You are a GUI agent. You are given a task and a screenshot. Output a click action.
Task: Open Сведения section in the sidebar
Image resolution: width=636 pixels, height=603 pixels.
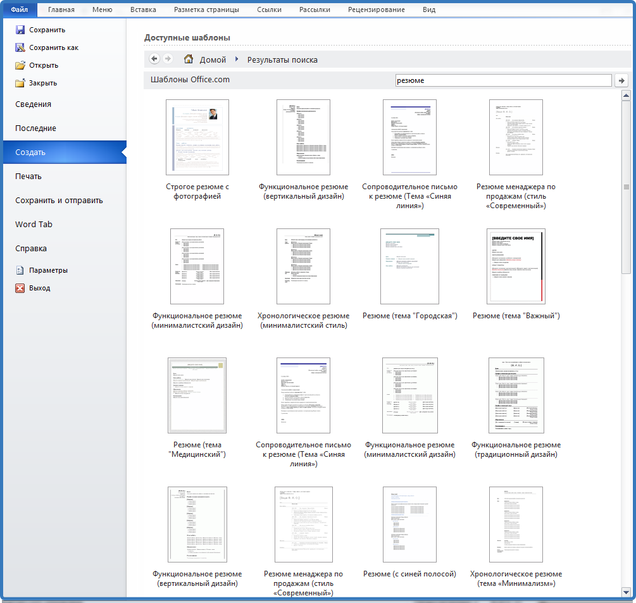(34, 104)
